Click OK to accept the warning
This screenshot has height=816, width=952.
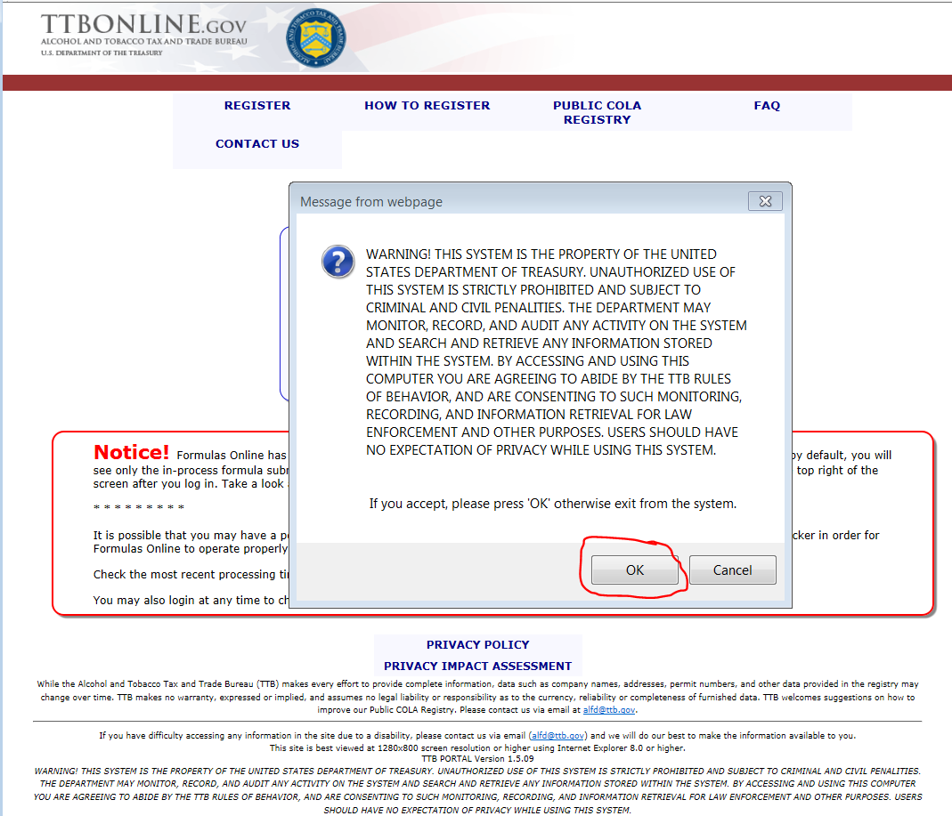click(634, 570)
